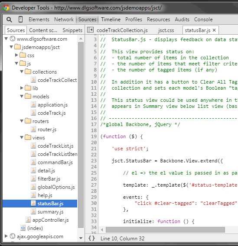Open the search magnifier in DevTools toolbar

click(x=9, y=19)
